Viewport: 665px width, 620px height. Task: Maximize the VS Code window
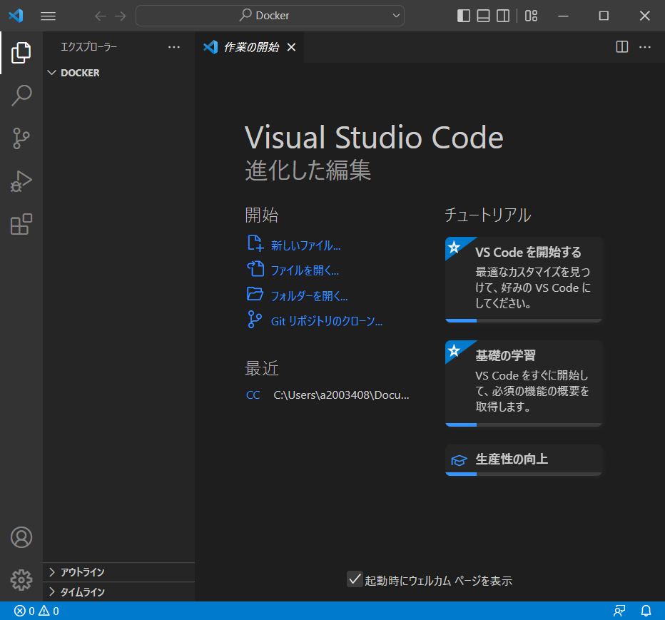click(604, 16)
